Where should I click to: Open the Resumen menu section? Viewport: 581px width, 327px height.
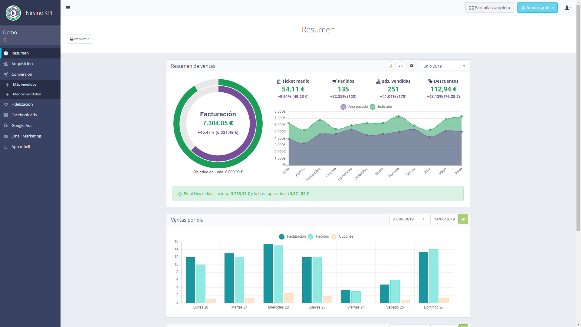[20, 53]
